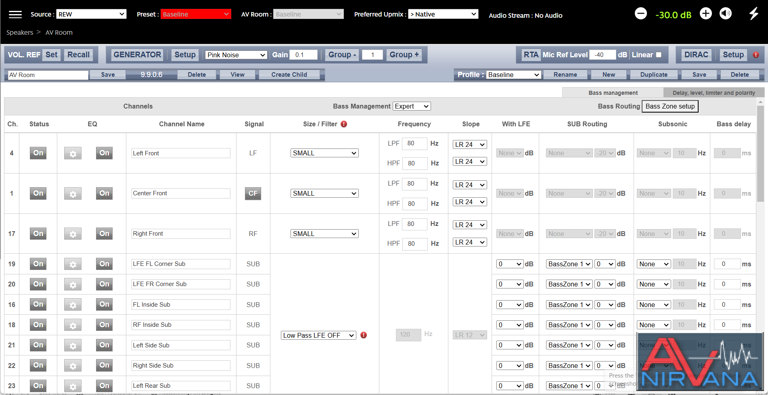Screen dimensions: 768x395
Task: Toggle LFE FR Corner Sub EQ On
Action: (x=105, y=284)
